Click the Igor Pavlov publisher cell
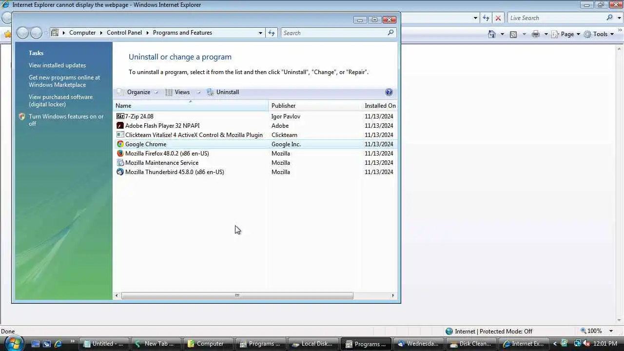 pyautogui.click(x=286, y=117)
